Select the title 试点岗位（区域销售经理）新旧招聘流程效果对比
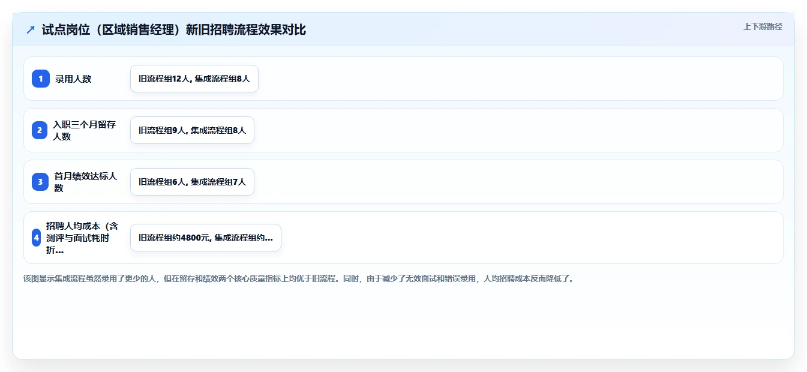 click(174, 29)
